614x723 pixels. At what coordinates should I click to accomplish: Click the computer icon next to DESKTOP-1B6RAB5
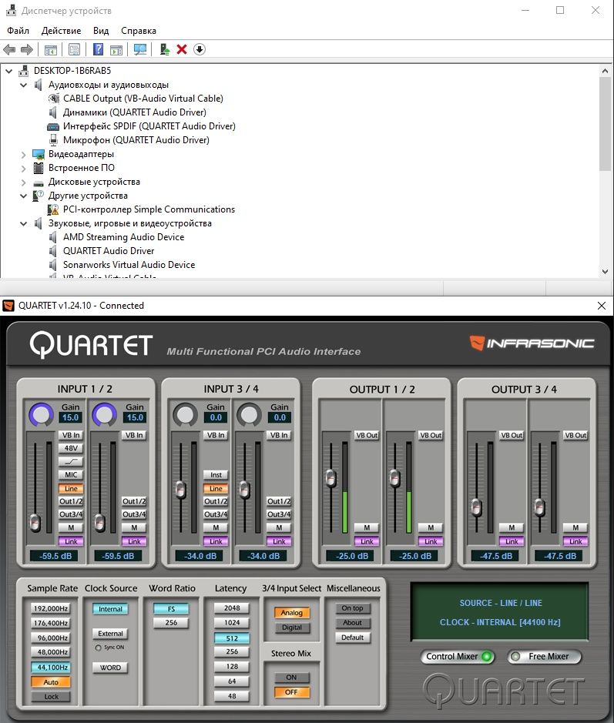click(24, 71)
